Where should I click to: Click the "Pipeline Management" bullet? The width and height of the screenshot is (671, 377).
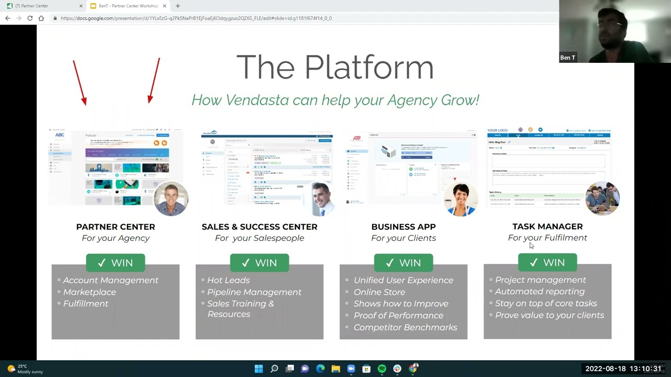click(x=254, y=292)
